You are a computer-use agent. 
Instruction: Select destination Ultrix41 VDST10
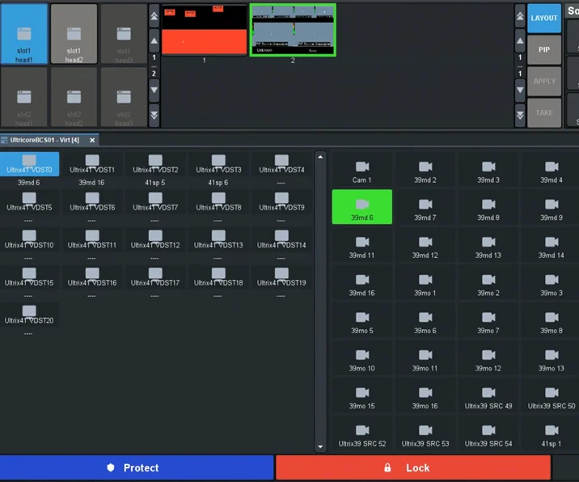click(x=29, y=239)
